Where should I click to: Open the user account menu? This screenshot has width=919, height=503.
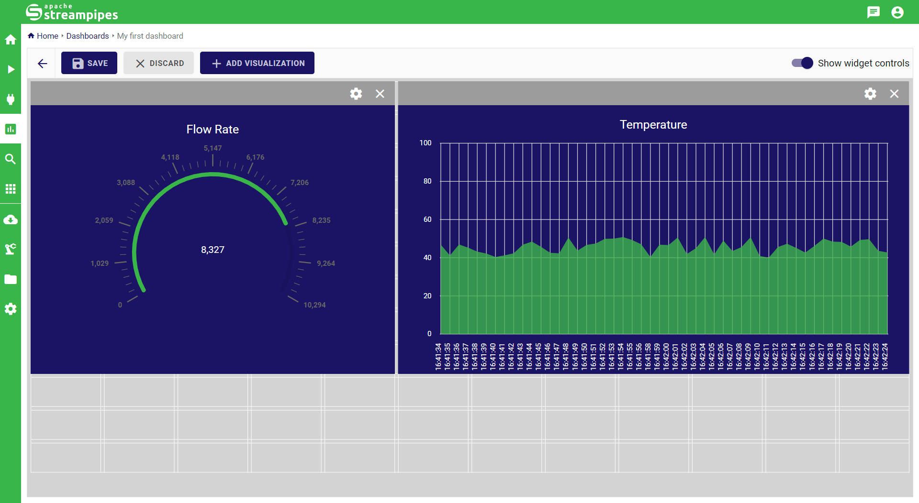pyautogui.click(x=897, y=12)
